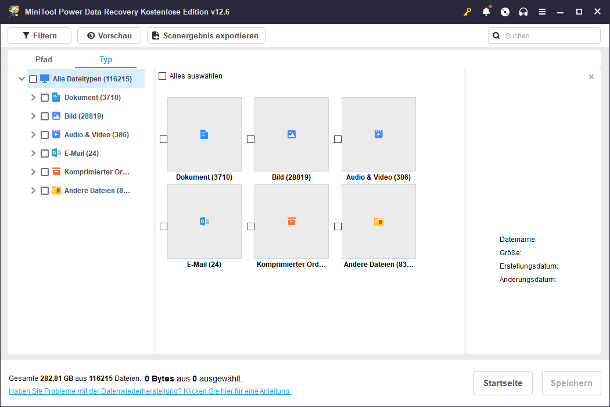Viewport: 610px width, 407px height.
Task: Switch to the Pfad tab
Action: (44, 59)
